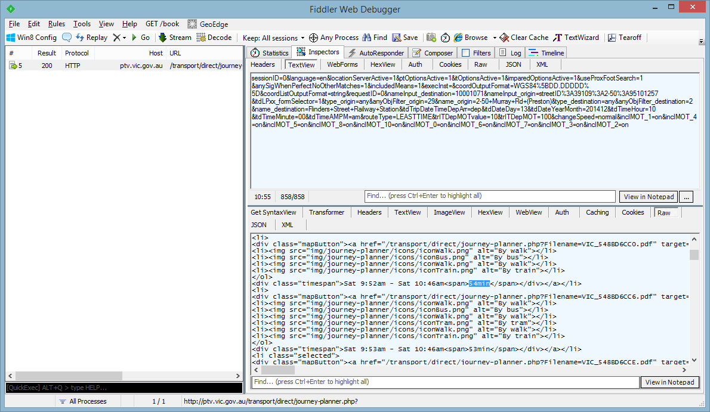The height and width of the screenshot is (412, 710).
Task: Replay the selected session
Action: 92,38
